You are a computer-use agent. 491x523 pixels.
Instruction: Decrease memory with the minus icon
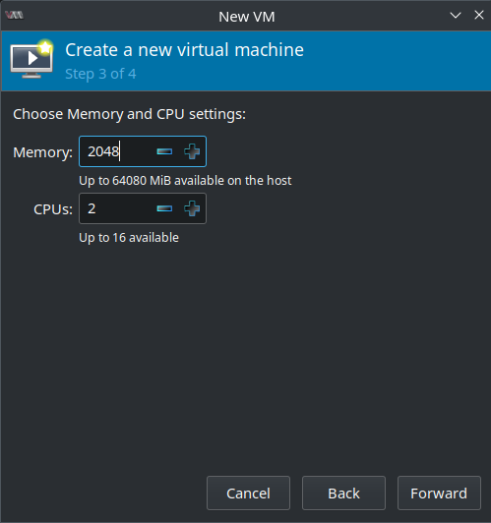[x=164, y=151]
